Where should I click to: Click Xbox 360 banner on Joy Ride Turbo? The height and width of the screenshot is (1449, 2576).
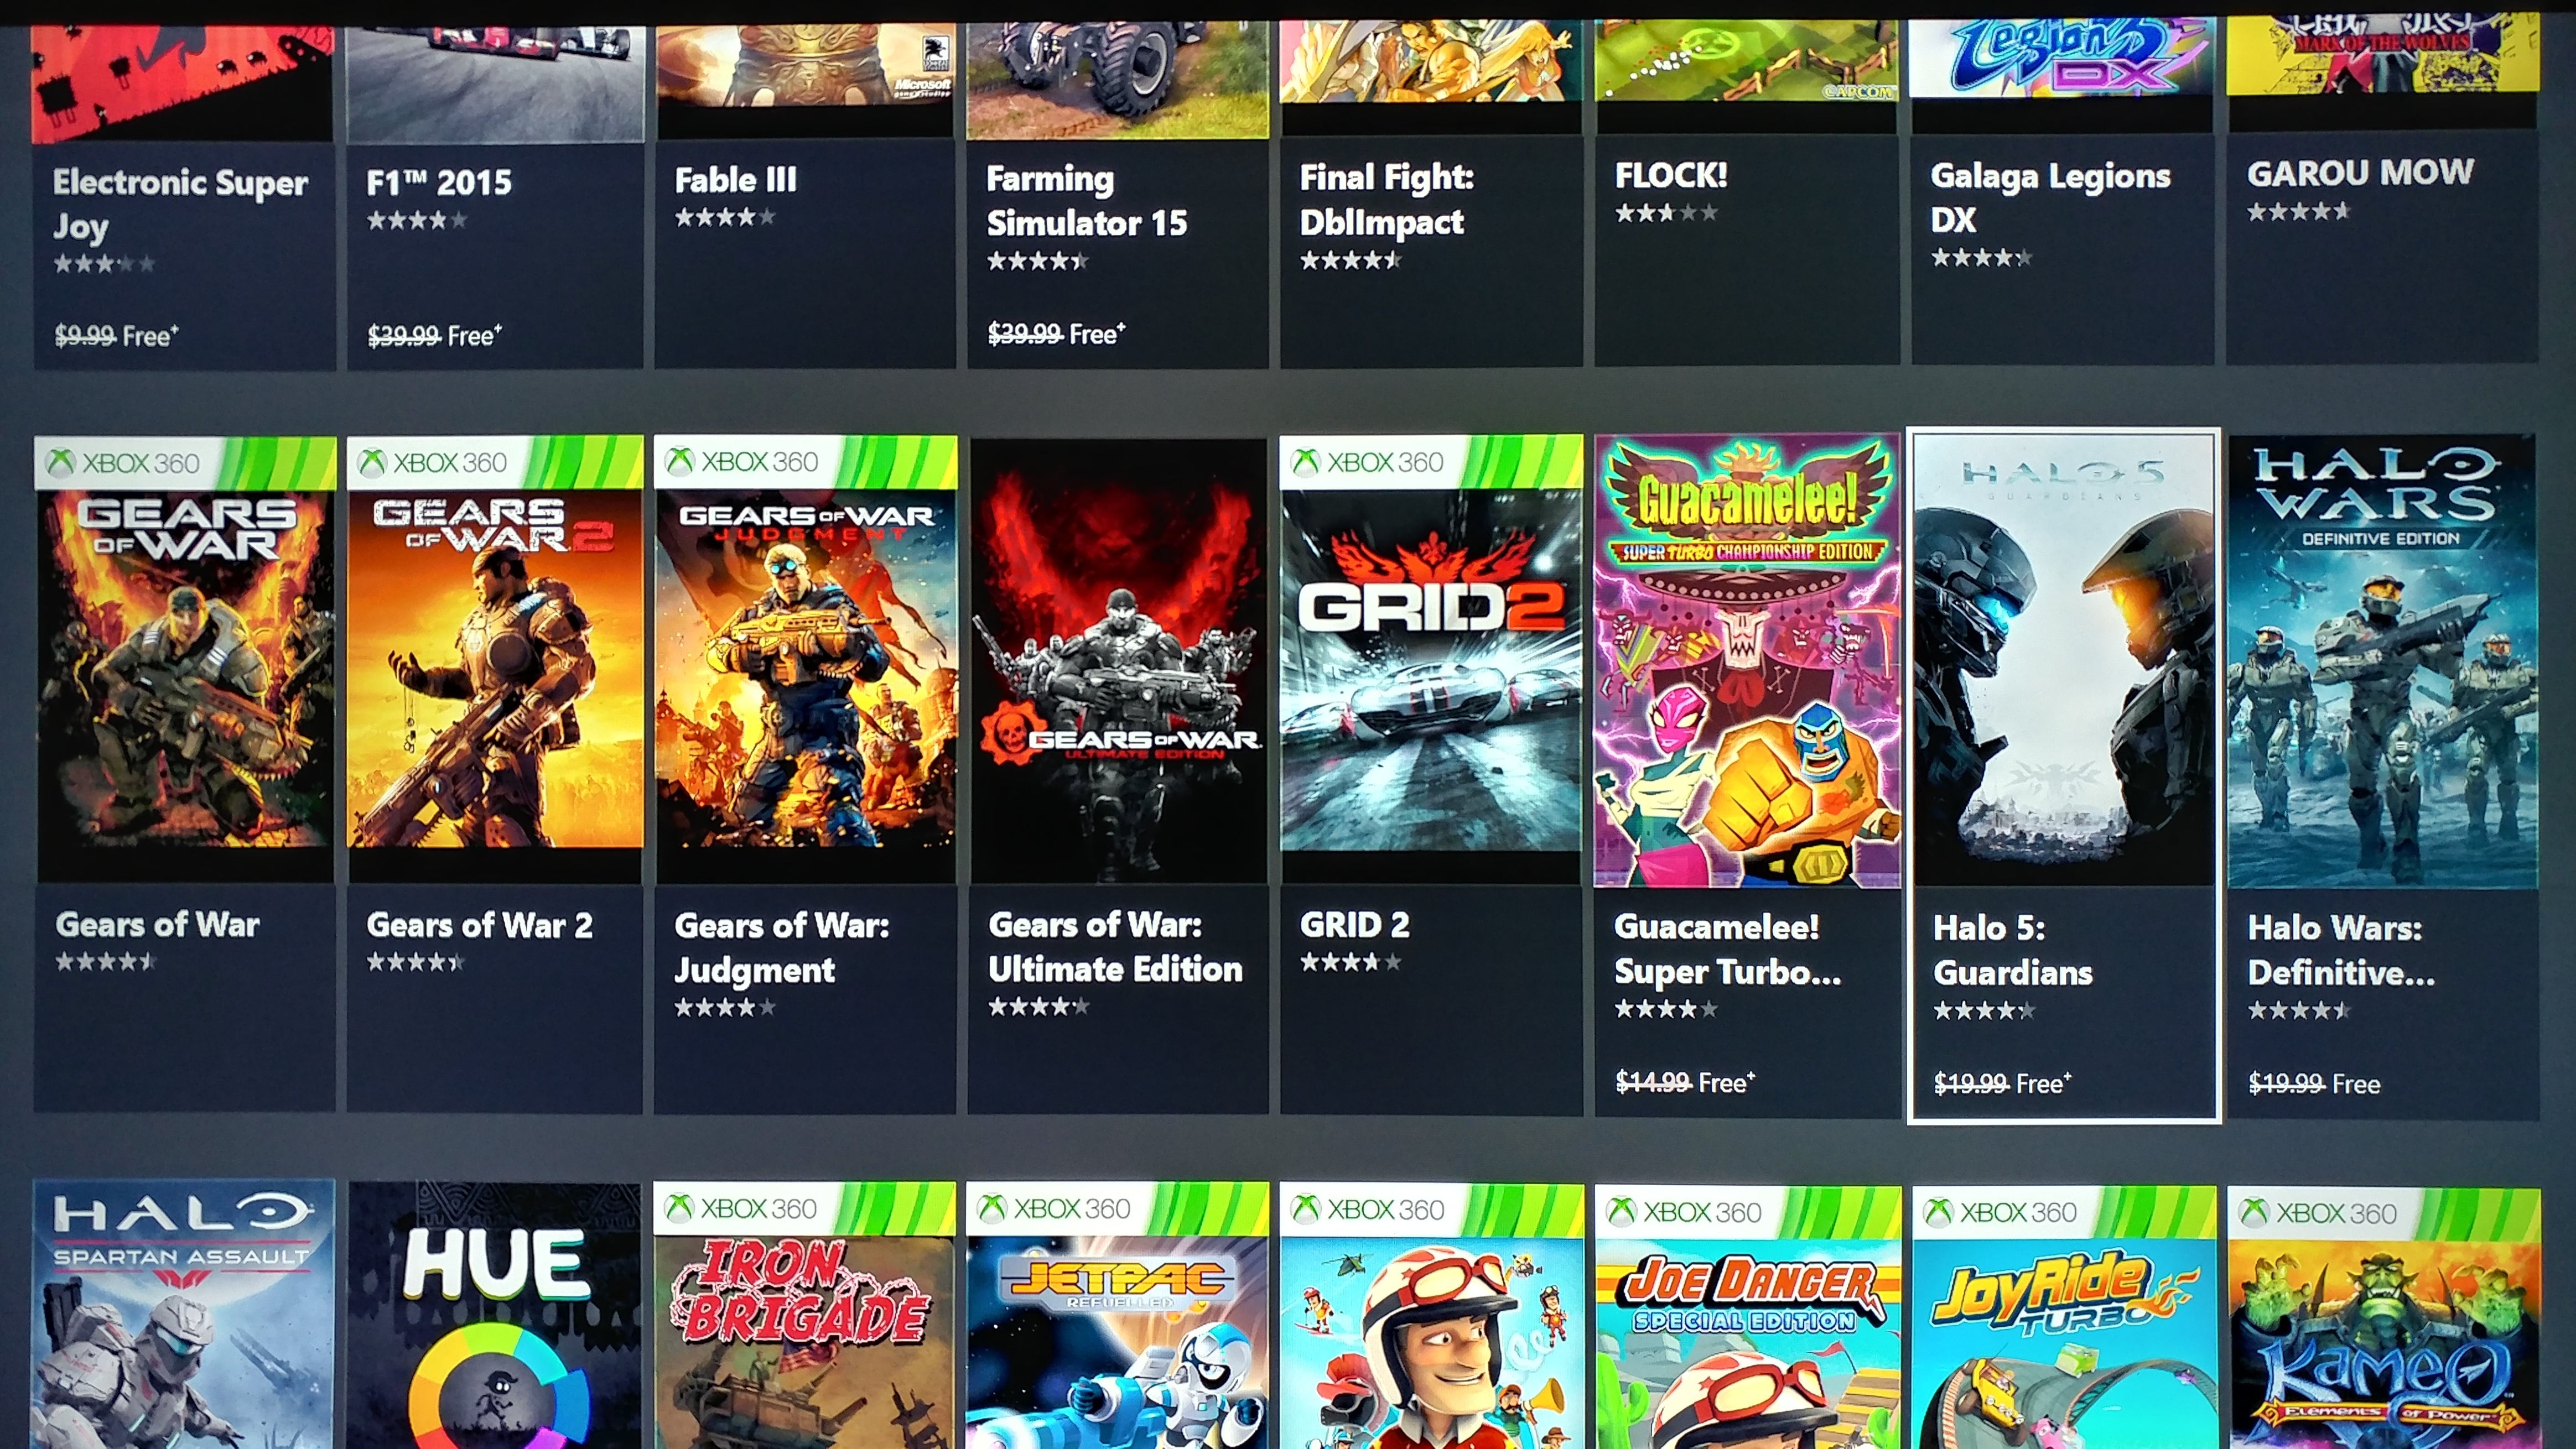click(2064, 1213)
